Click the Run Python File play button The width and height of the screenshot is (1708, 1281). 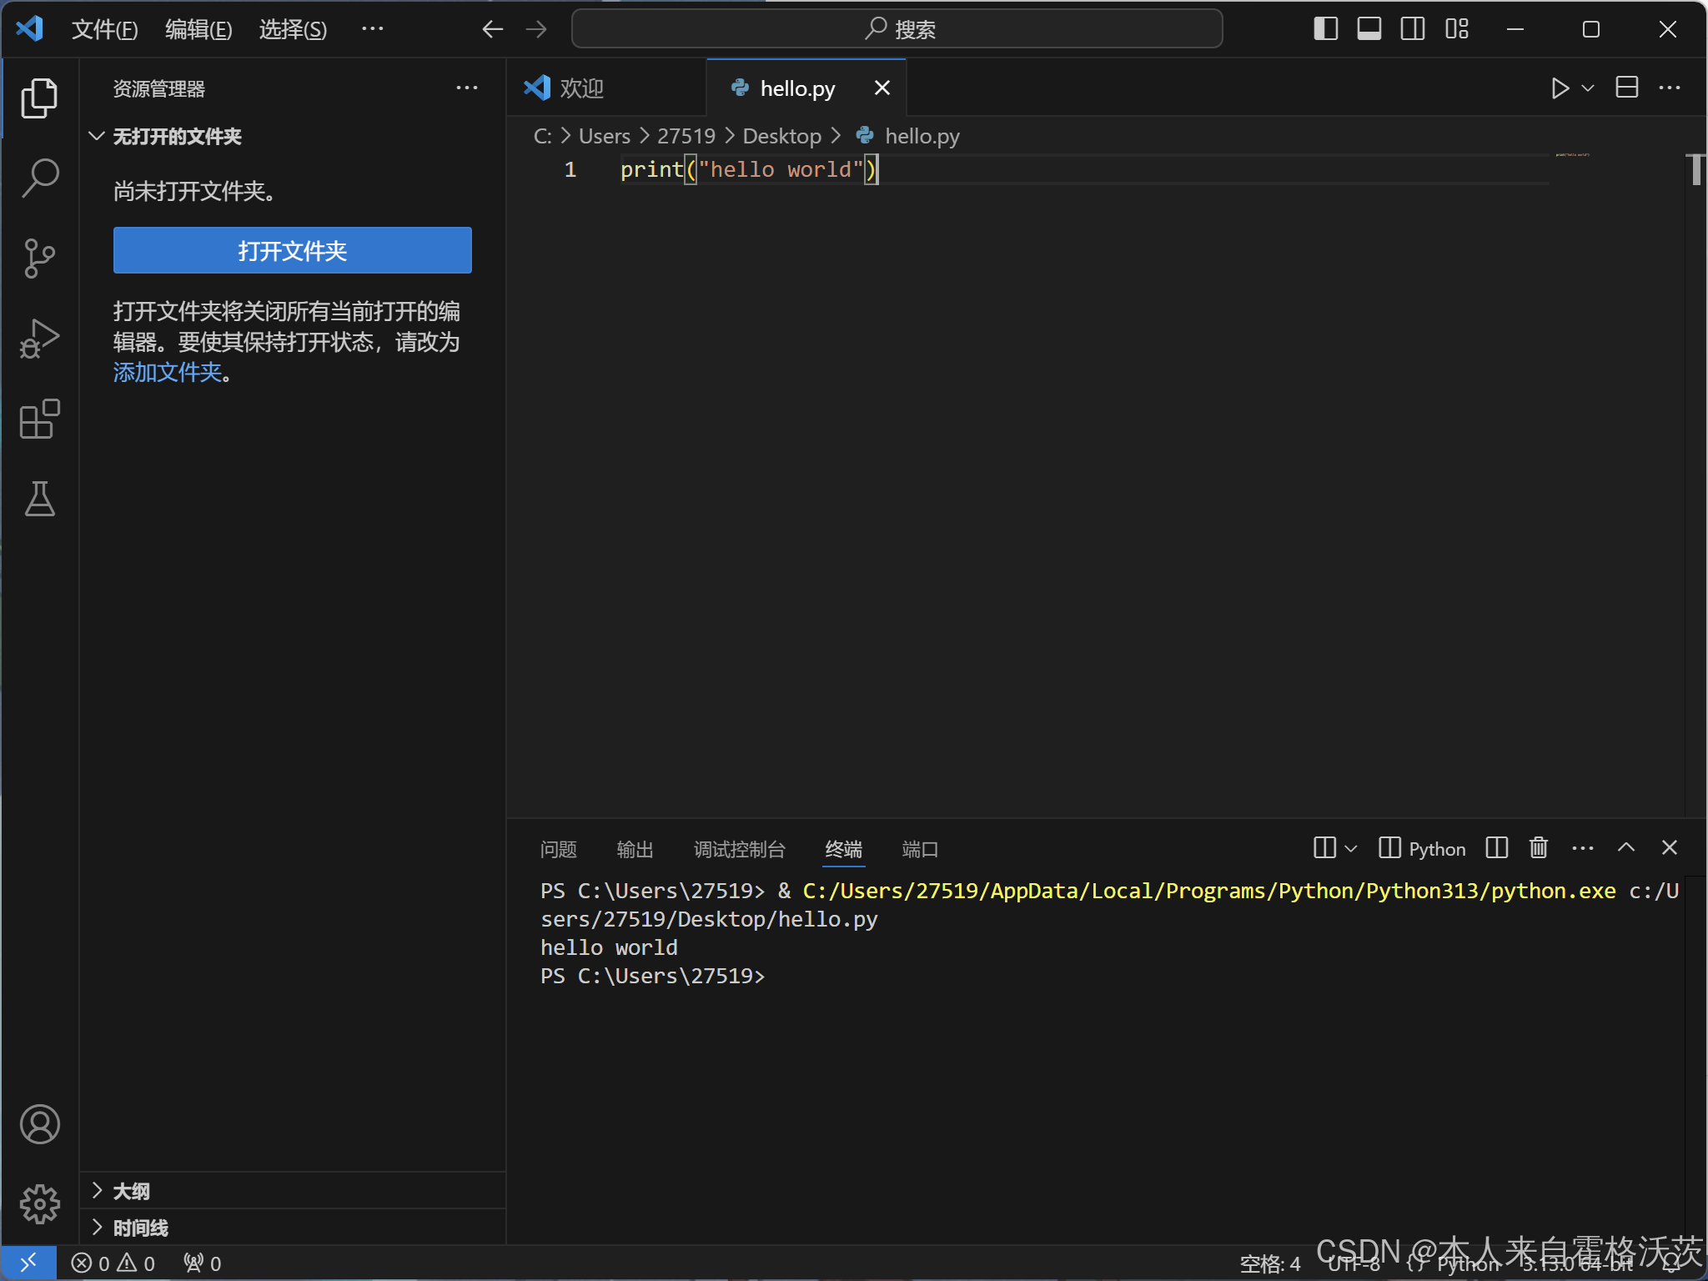click(x=1560, y=88)
